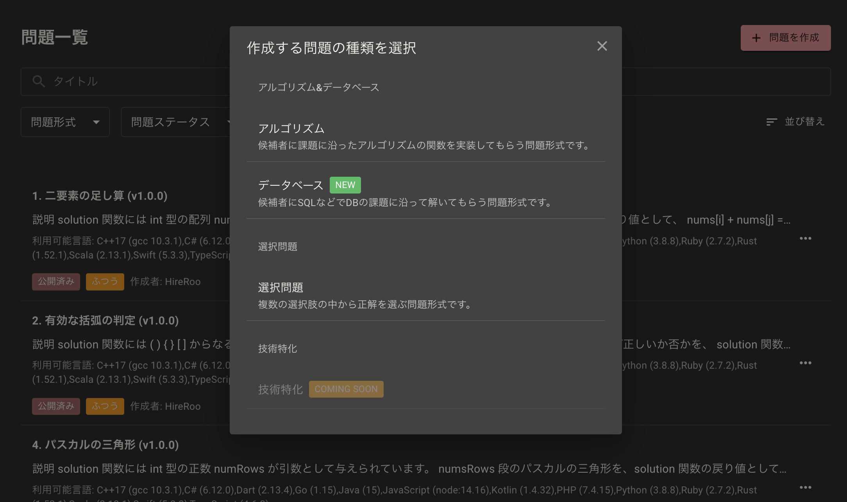The height and width of the screenshot is (502, 847).
Task: Click the COMING SOON badge
Action: 346,389
